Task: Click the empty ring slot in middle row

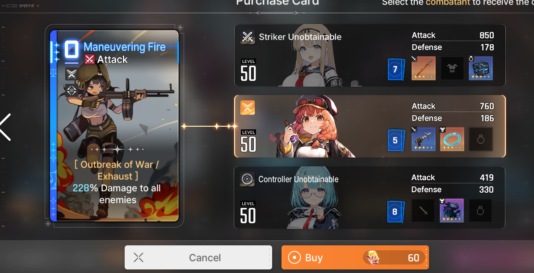Action: (x=480, y=139)
